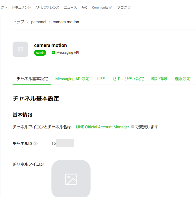Click the green Messaging API chat icon
Screen dimensions: 196x199
pyautogui.click(x=53, y=53)
